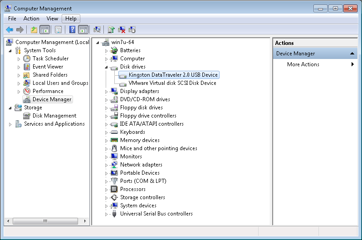
Task: Click the Update Driver Software icon
Action: [111, 29]
